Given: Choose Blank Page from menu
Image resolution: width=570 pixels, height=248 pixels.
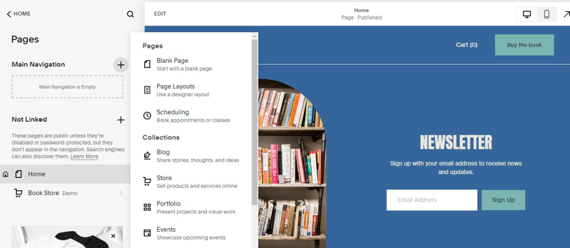Looking at the screenshot, I should point(191,65).
